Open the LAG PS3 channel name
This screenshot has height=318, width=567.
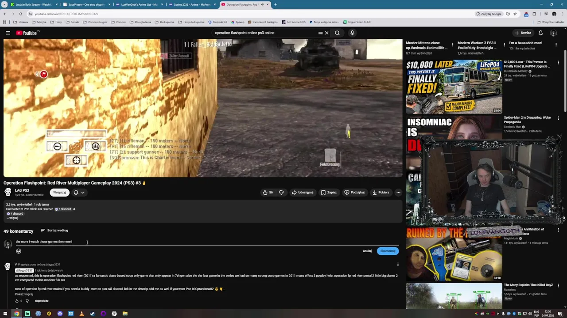[22, 190]
